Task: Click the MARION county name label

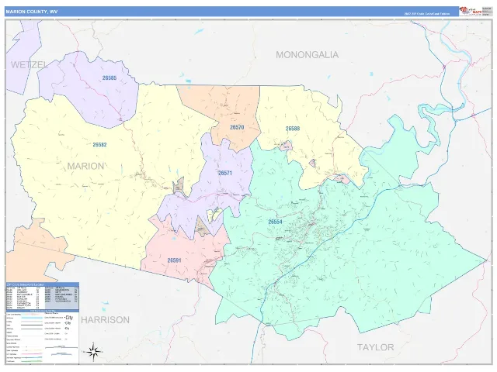Action: pyautogui.click(x=85, y=166)
